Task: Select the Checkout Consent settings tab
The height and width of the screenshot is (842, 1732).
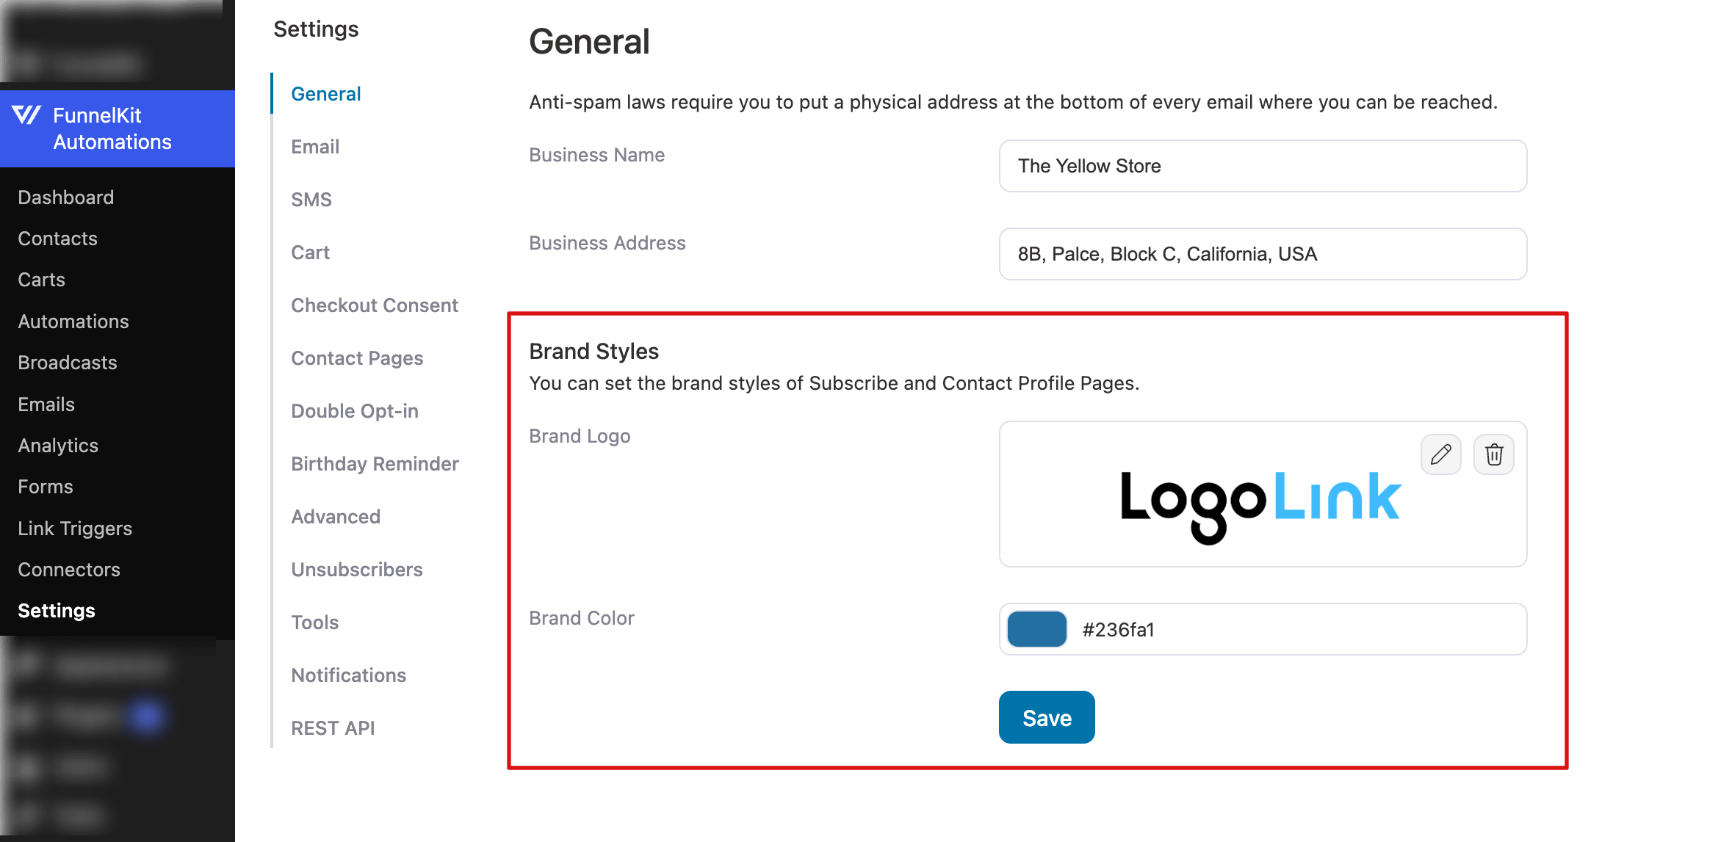Action: 375,305
